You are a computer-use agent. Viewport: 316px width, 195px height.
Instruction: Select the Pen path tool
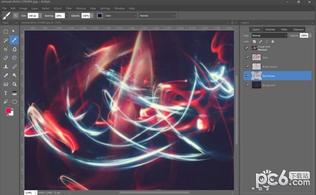point(6,102)
